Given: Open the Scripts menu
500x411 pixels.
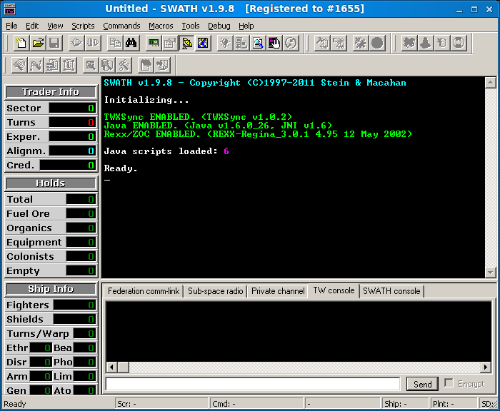Looking at the screenshot, I should (83, 26).
